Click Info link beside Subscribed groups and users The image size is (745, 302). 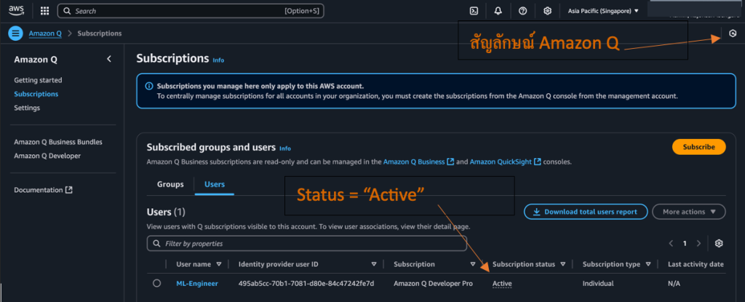click(285, 148)
